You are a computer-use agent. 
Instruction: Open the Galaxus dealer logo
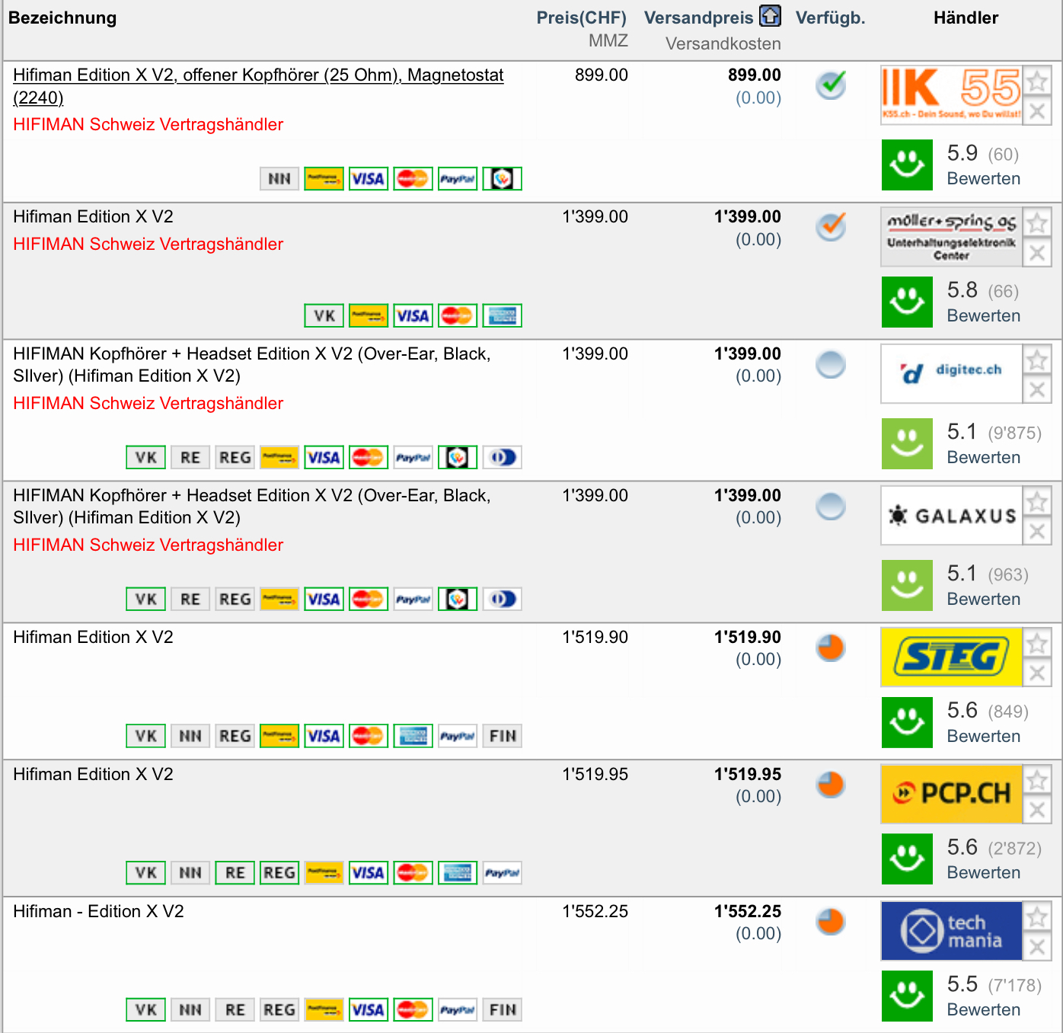tap(950, 515)
